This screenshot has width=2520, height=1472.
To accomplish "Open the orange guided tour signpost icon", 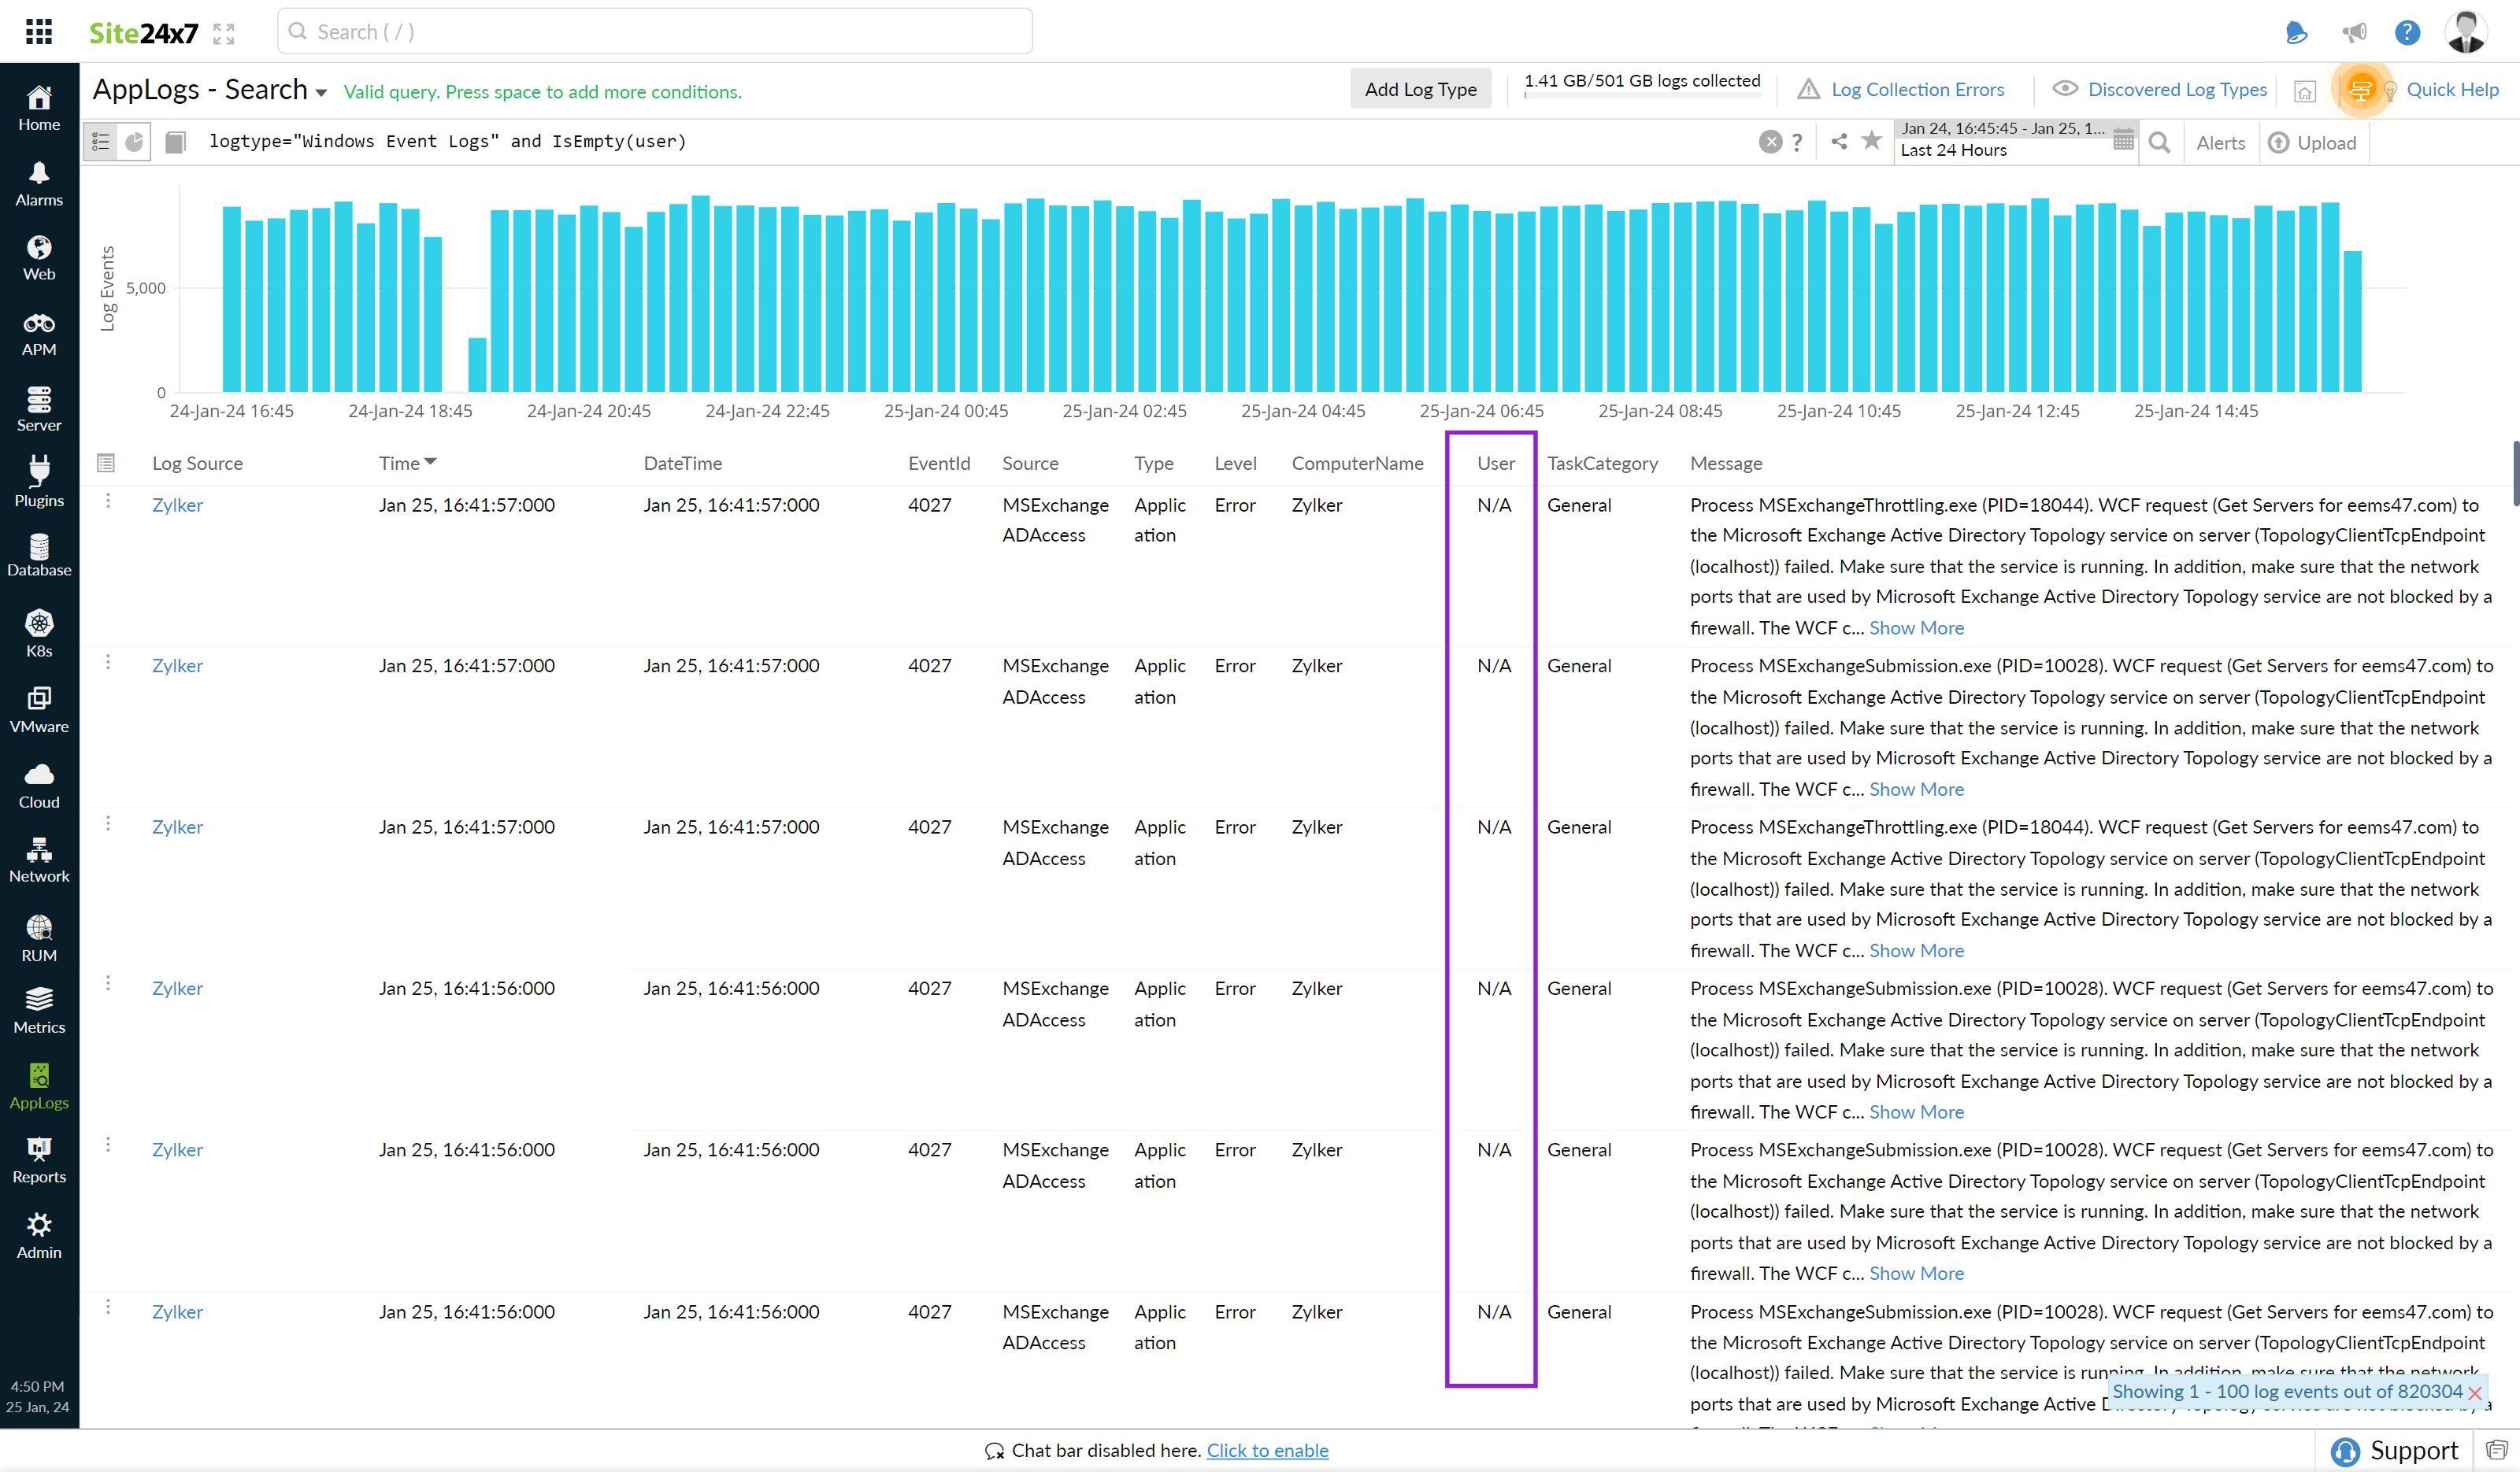I will (x=2360, y=90).
